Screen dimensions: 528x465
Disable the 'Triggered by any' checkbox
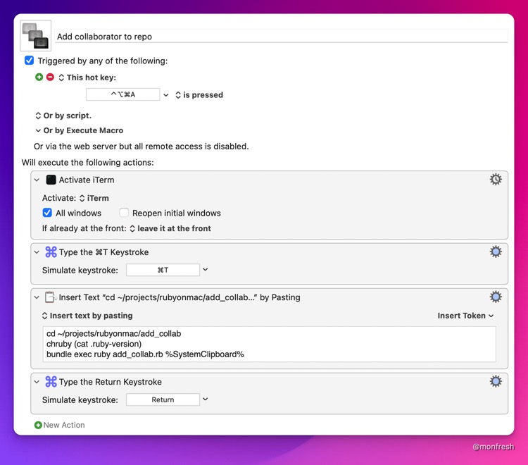tap(30, 61)
